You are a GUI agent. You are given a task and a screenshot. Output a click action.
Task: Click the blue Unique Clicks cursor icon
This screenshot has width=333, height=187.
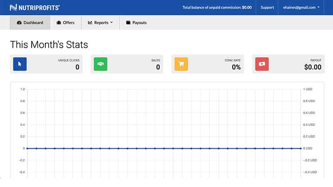(x=20, y=64)
